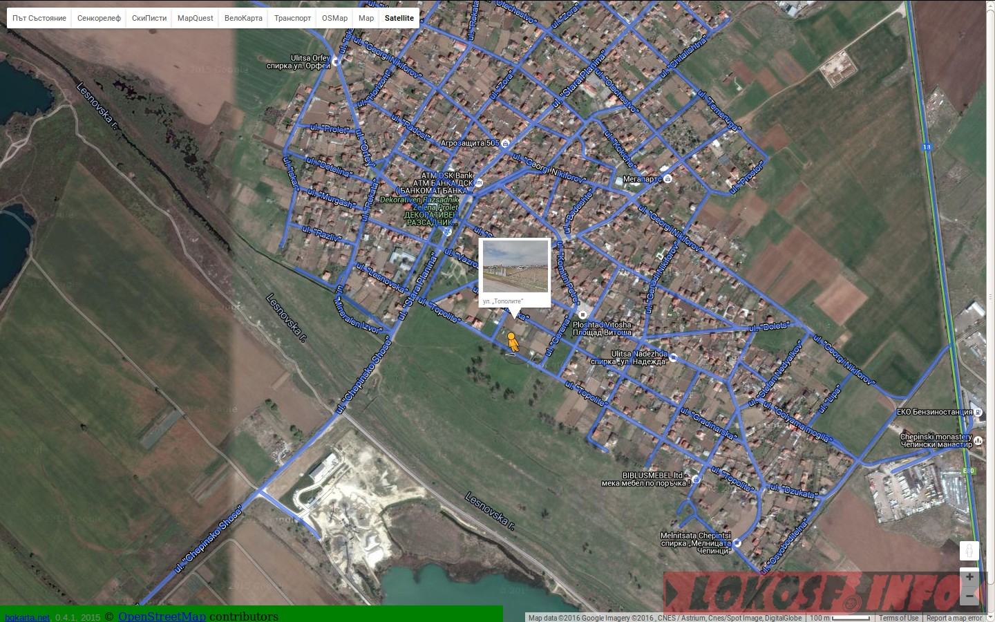
Task: Choose the Транспорт map layer
Action: click(x=292, y=18)
